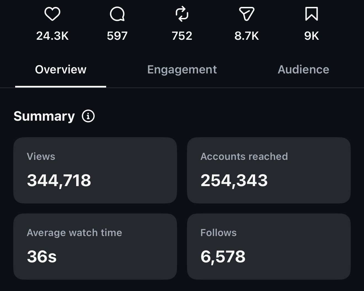
Task: Tap the bookmark saves icon
Action: [312, 14]
